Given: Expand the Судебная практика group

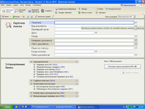Looking at the screenshot, I should point(77,80).
